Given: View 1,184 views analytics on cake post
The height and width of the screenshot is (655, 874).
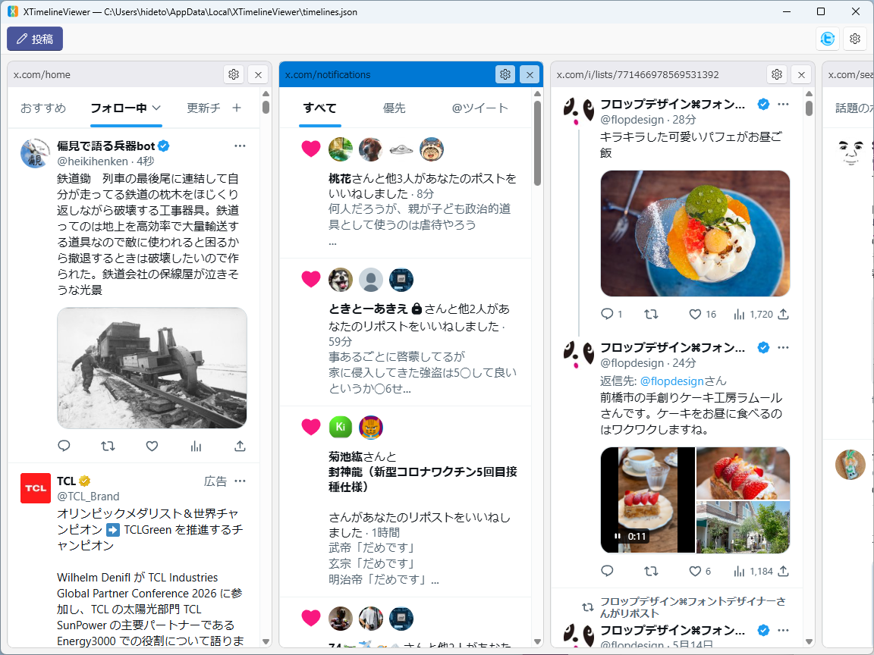Looking at the screenshot, I should click(753, 571).
